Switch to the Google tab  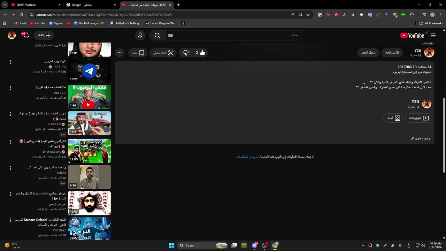coord(91,5)
